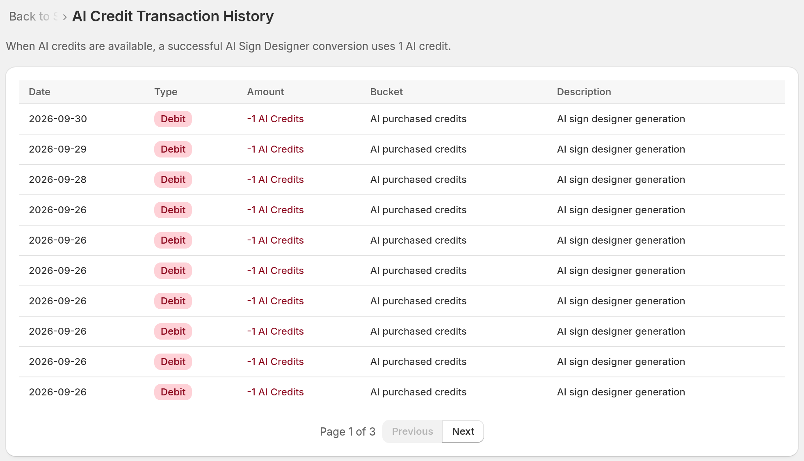
Task: Click Debit badge in 2026-09-30 row
Action: pos(173,119)
